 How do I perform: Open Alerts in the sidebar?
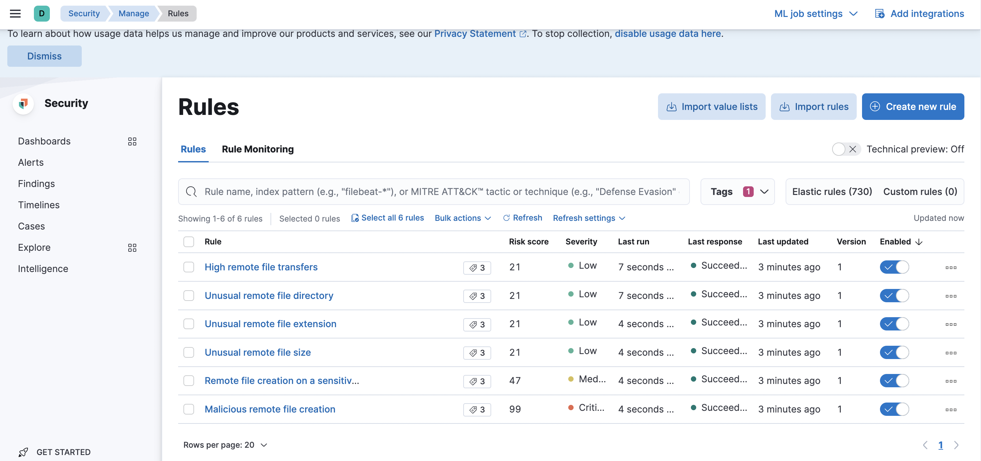tap(31, 162)
